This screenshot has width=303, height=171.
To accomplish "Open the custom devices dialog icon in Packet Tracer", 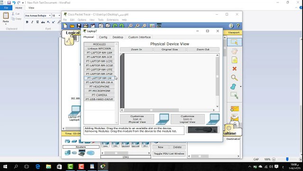I will [159, 26].
